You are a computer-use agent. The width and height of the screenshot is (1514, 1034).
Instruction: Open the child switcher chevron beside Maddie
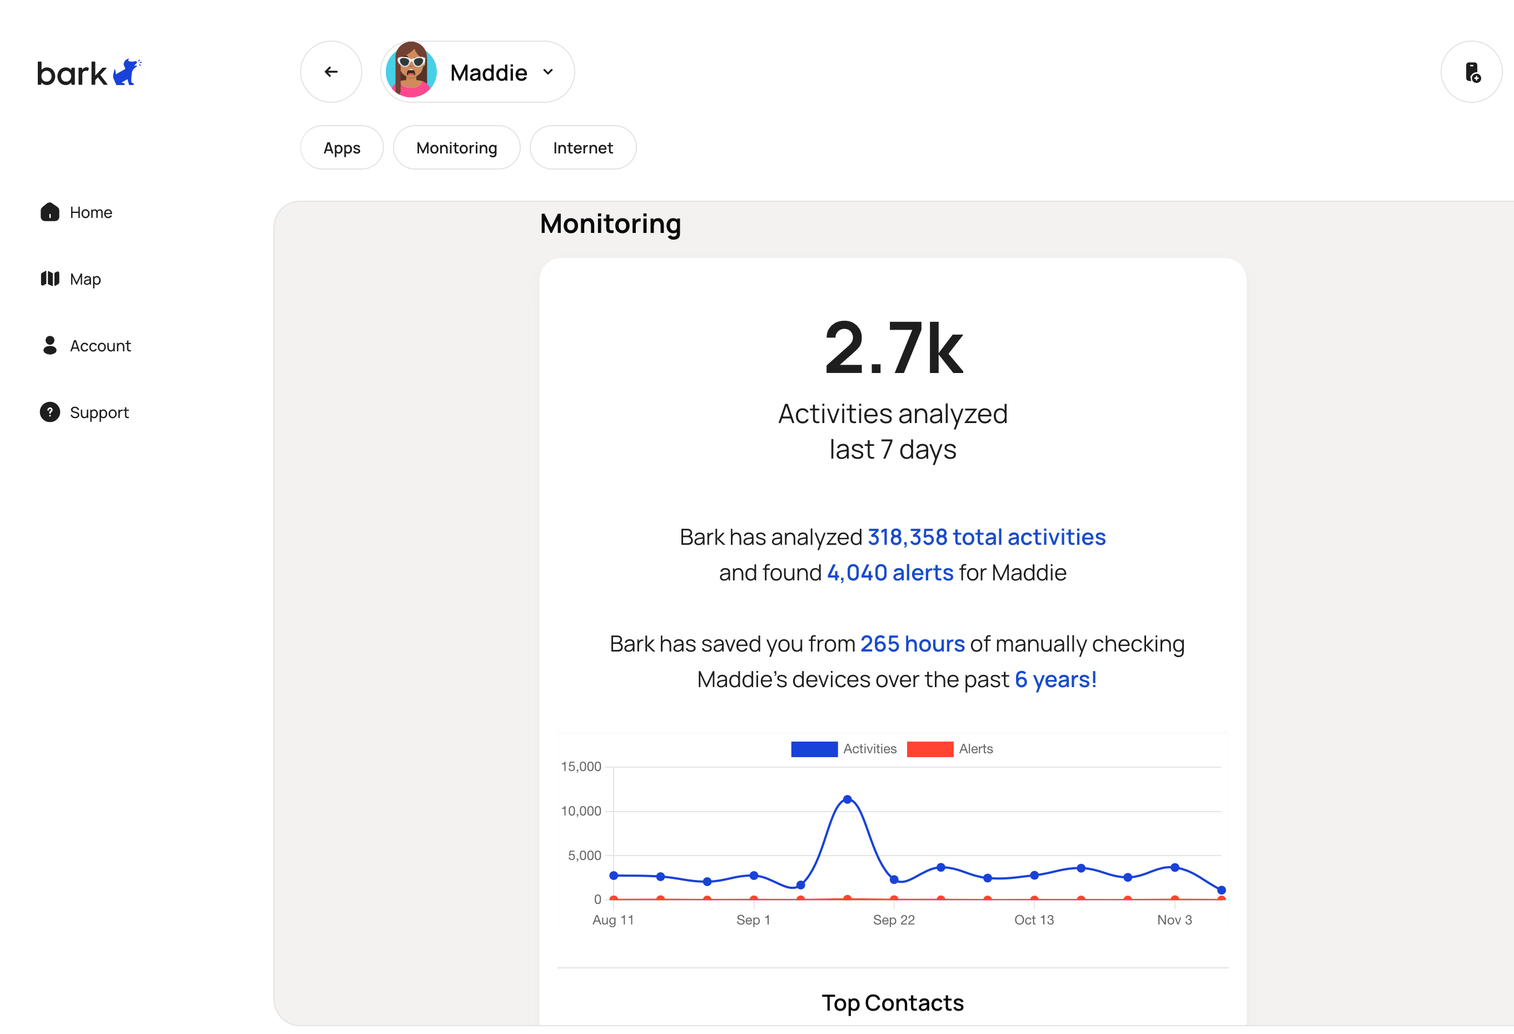548,72
